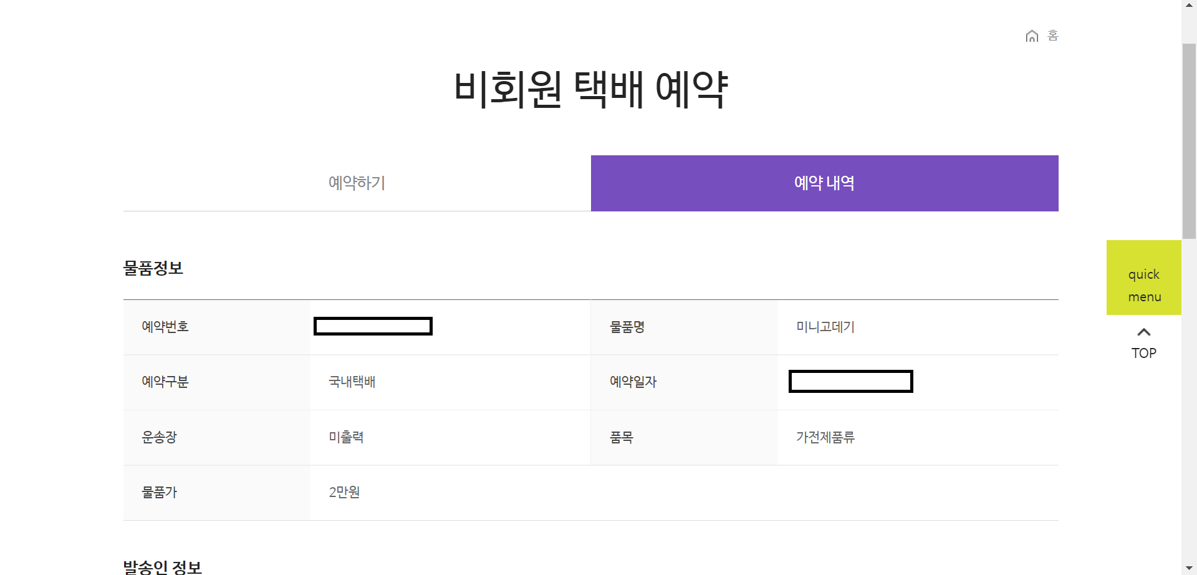Click the redacted 예약일자 field

pyautogui.click(x=850, y=381)
